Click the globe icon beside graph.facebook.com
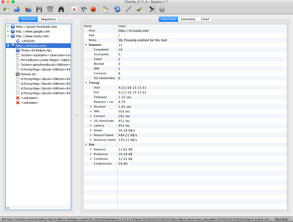Viewport: 293px width, 222px height. tap(13, 27)
